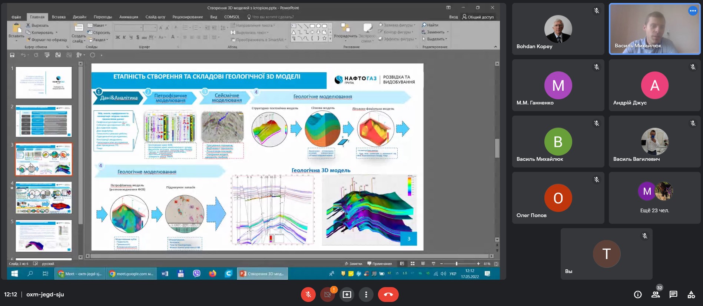Open meeting details info icon
Image resolution: width=703 pixels, height=306 pixels.
coord(638,295)
